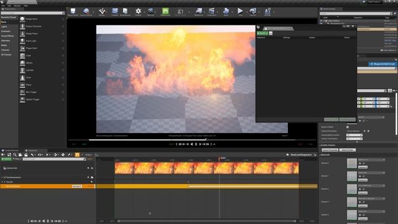The height and width of the screenshot is (224, 398).
Task: Click the Cone shape icon
Action: click(x=22, y=77)
